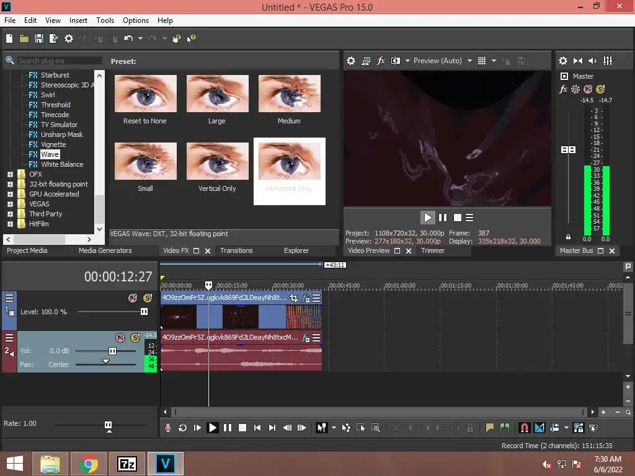Open a project with the folder icon

[x=24, y=38]
